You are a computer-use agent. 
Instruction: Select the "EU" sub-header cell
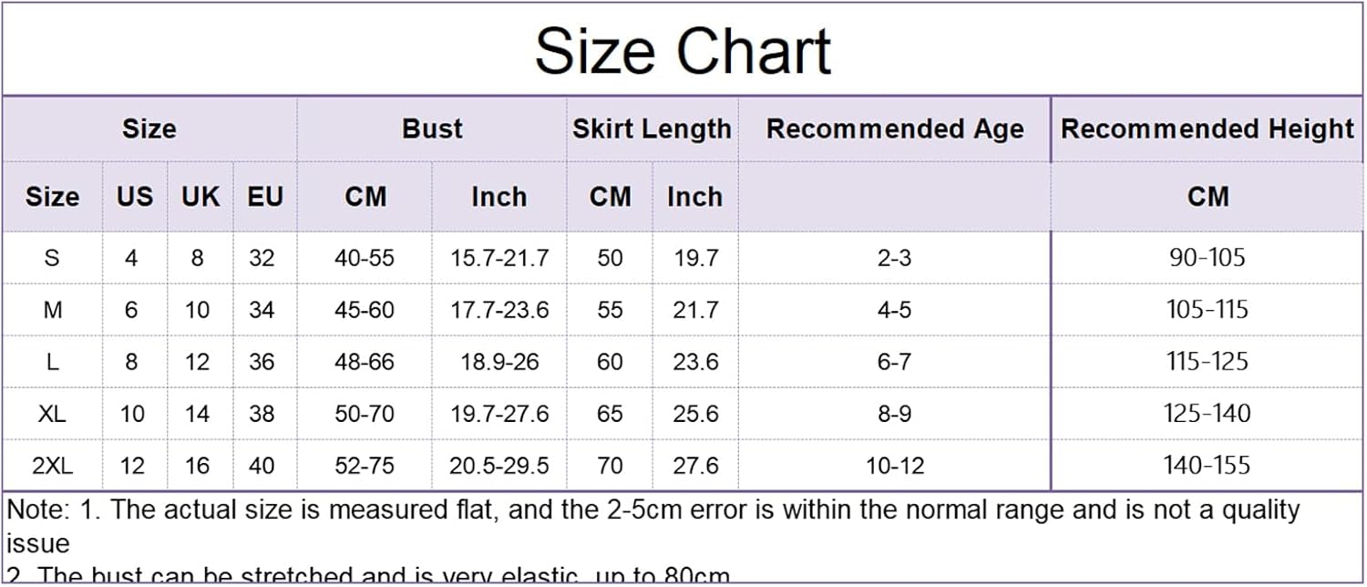pos(265,196)
